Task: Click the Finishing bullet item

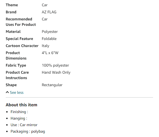Action: coord(19,112)
